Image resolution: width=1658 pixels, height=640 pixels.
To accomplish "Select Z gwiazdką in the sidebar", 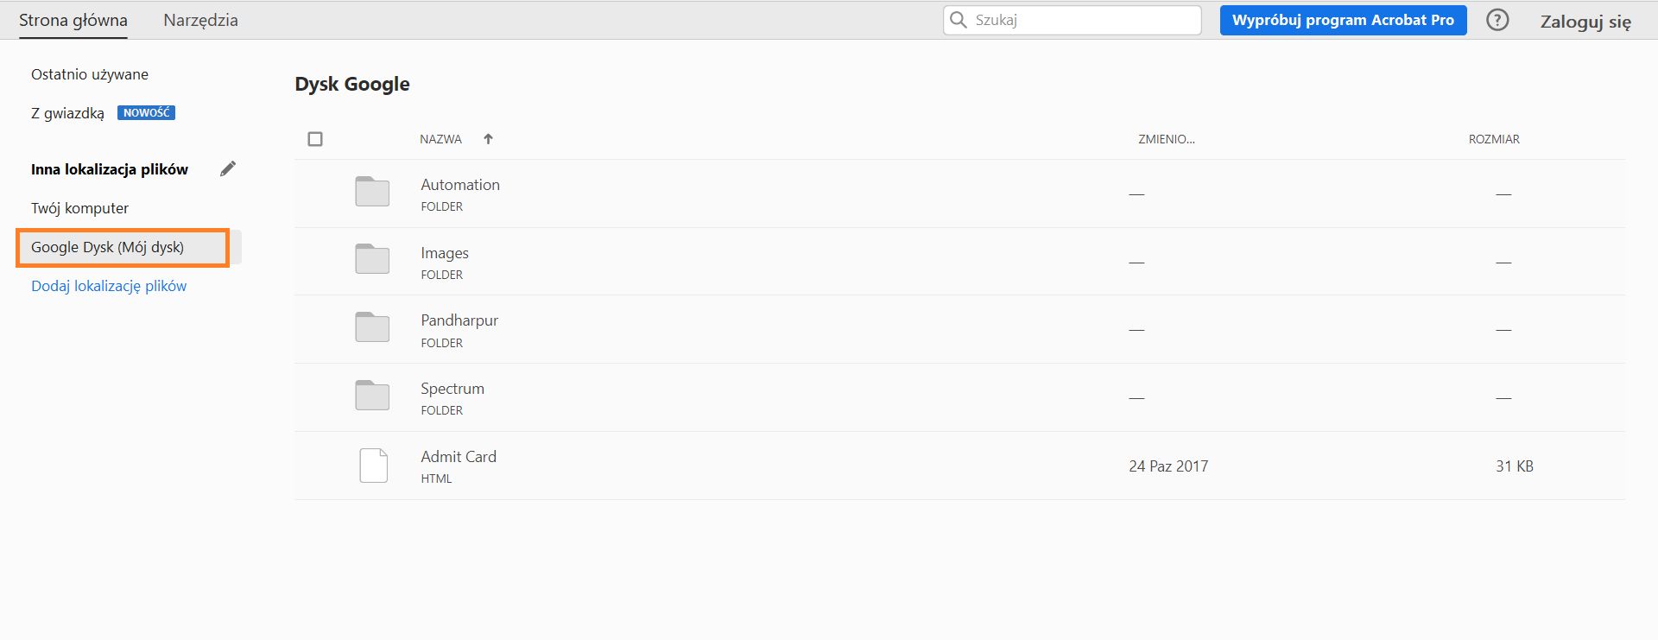I will pos(68,111).
